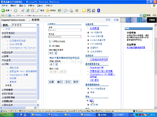
Task: Open the 已安装的应用程序 link
Action: 99,59
